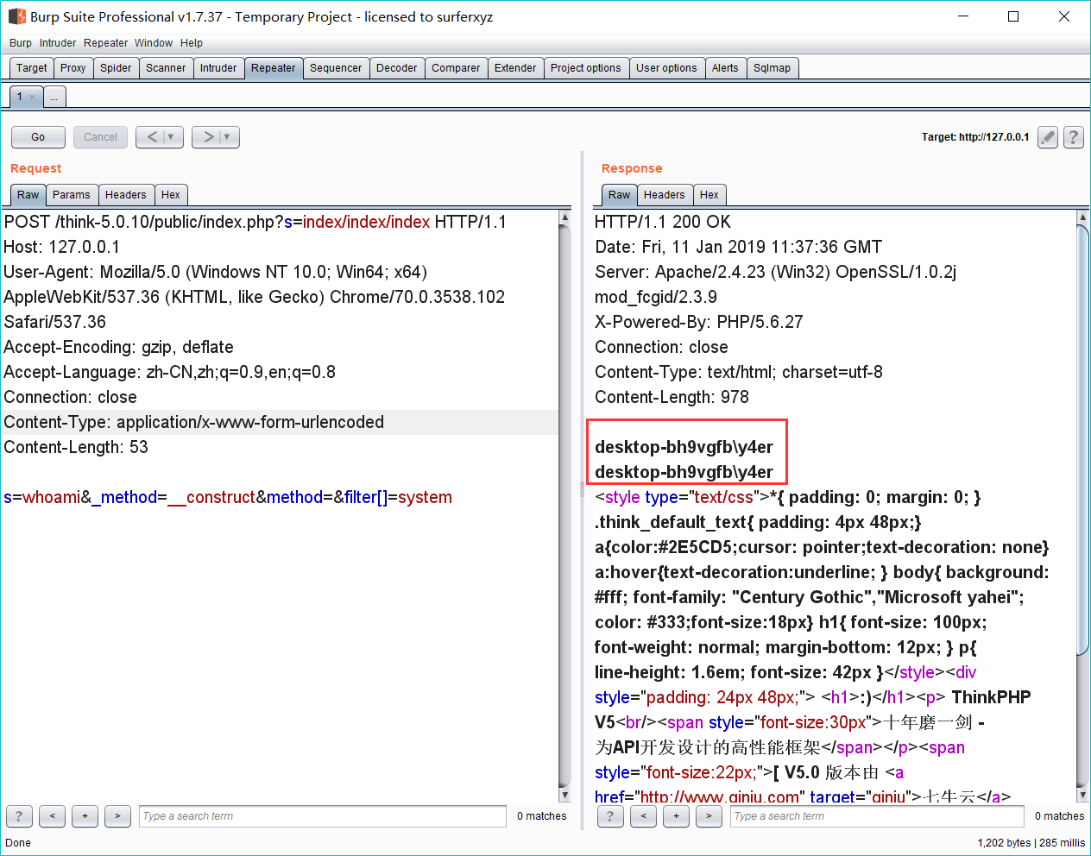Image resolution: width=1091 pixels, height=856 pixels.
Task: Click the "HTTP/1.1 200 OK" response status line
Action: (x=663, y=222)
